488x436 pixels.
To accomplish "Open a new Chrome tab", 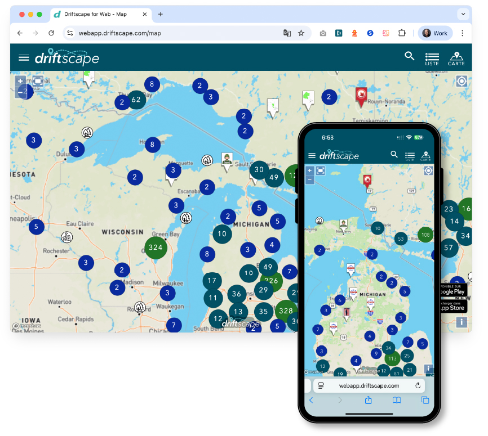I will [x=160, y=14].
